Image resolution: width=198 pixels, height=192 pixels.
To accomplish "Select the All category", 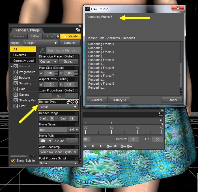I will [23, 49].
